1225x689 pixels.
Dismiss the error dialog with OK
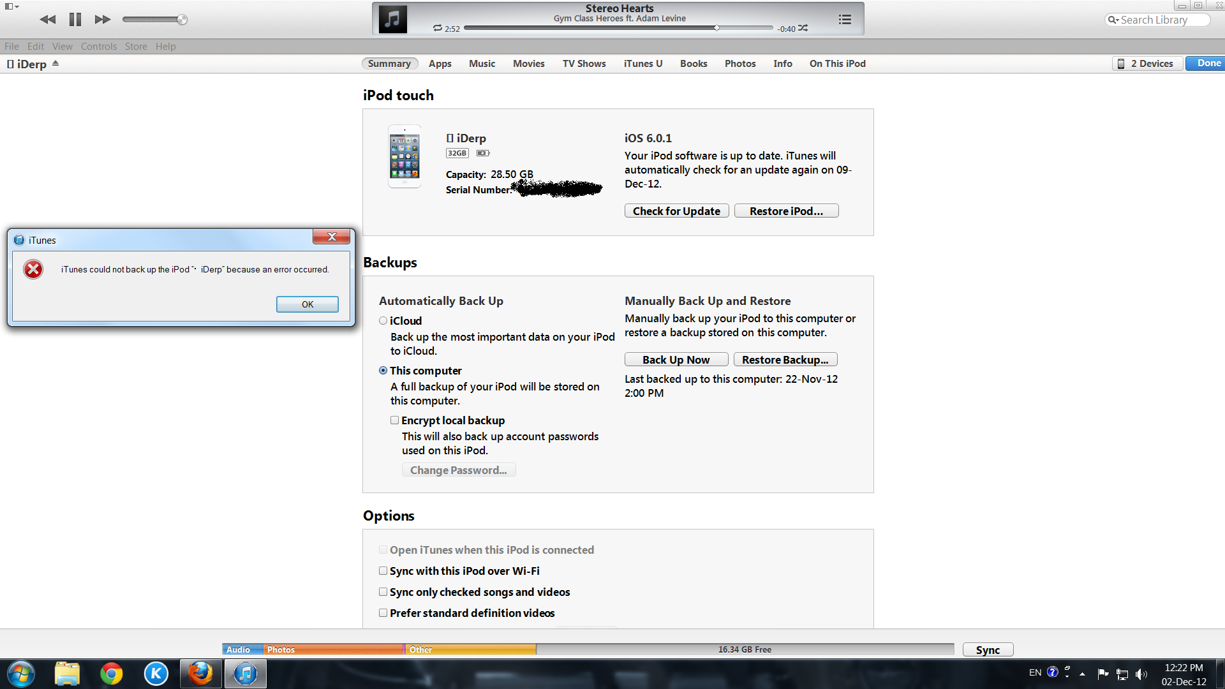(307, 304)
